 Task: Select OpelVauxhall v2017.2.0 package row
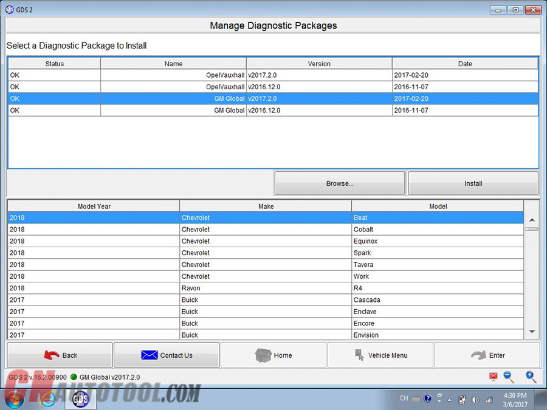click(x=273, y=75)
